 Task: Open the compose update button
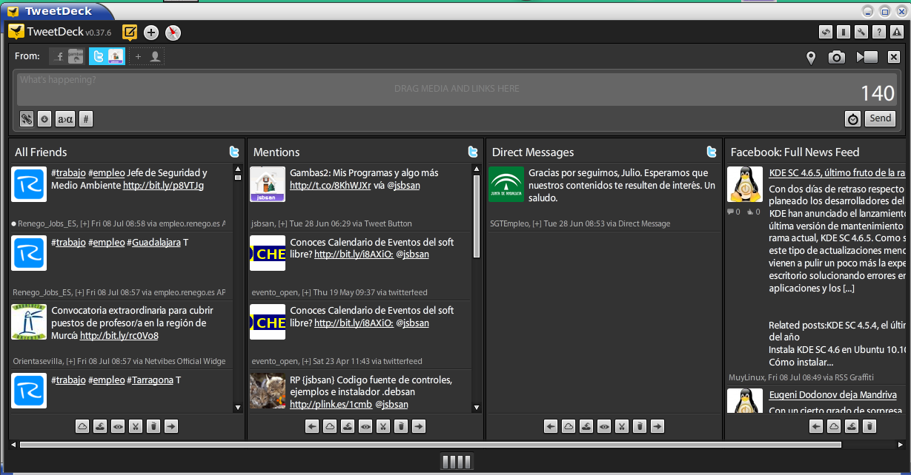point(130,32)
